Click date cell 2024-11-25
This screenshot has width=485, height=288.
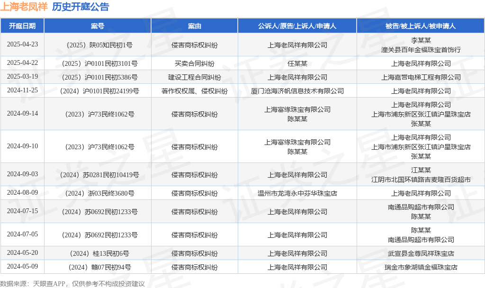(22, 90)
